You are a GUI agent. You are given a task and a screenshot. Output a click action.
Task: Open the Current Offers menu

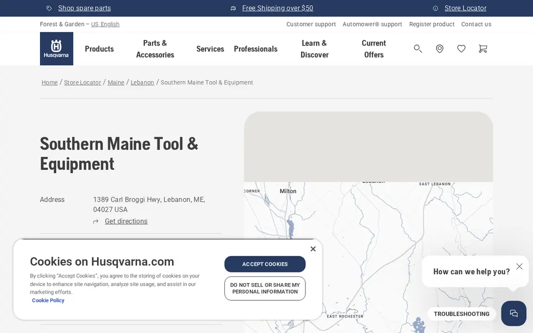pos(374,49)
